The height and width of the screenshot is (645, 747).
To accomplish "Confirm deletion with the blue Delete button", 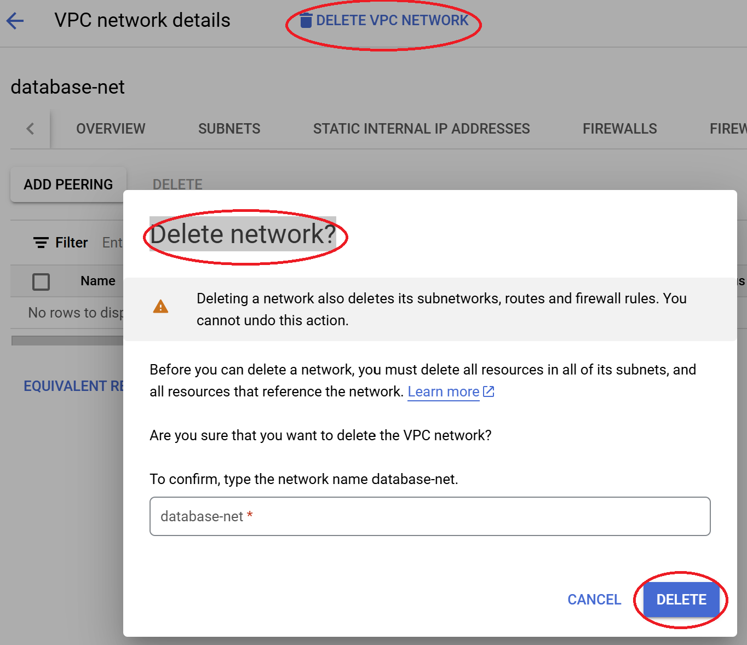I will (x=681, y=600).
